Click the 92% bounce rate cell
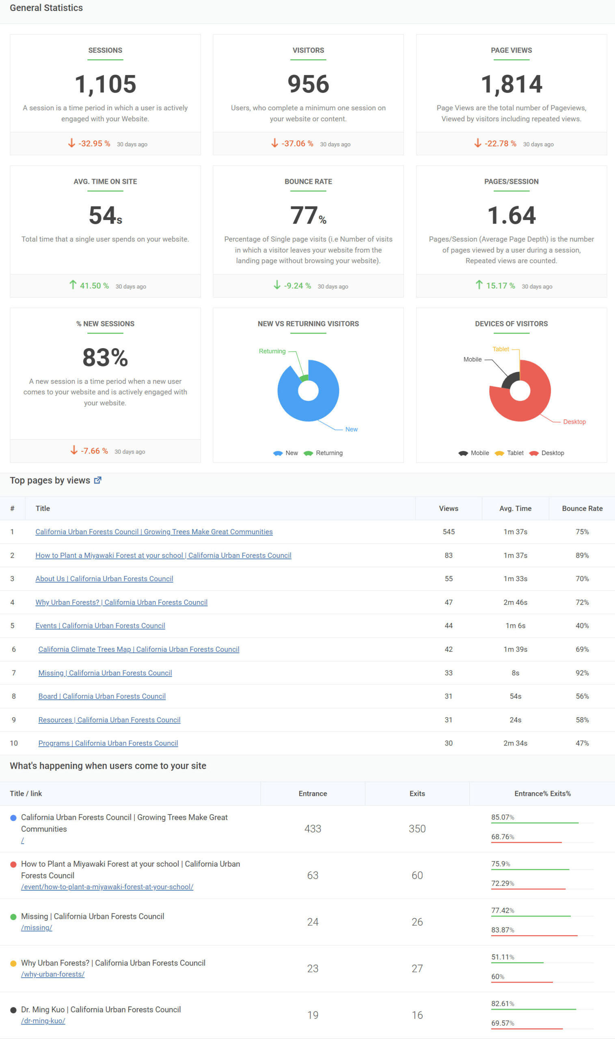Image resolution: width=615 pixels, height=1039 pixels. (x=582, y=673)
